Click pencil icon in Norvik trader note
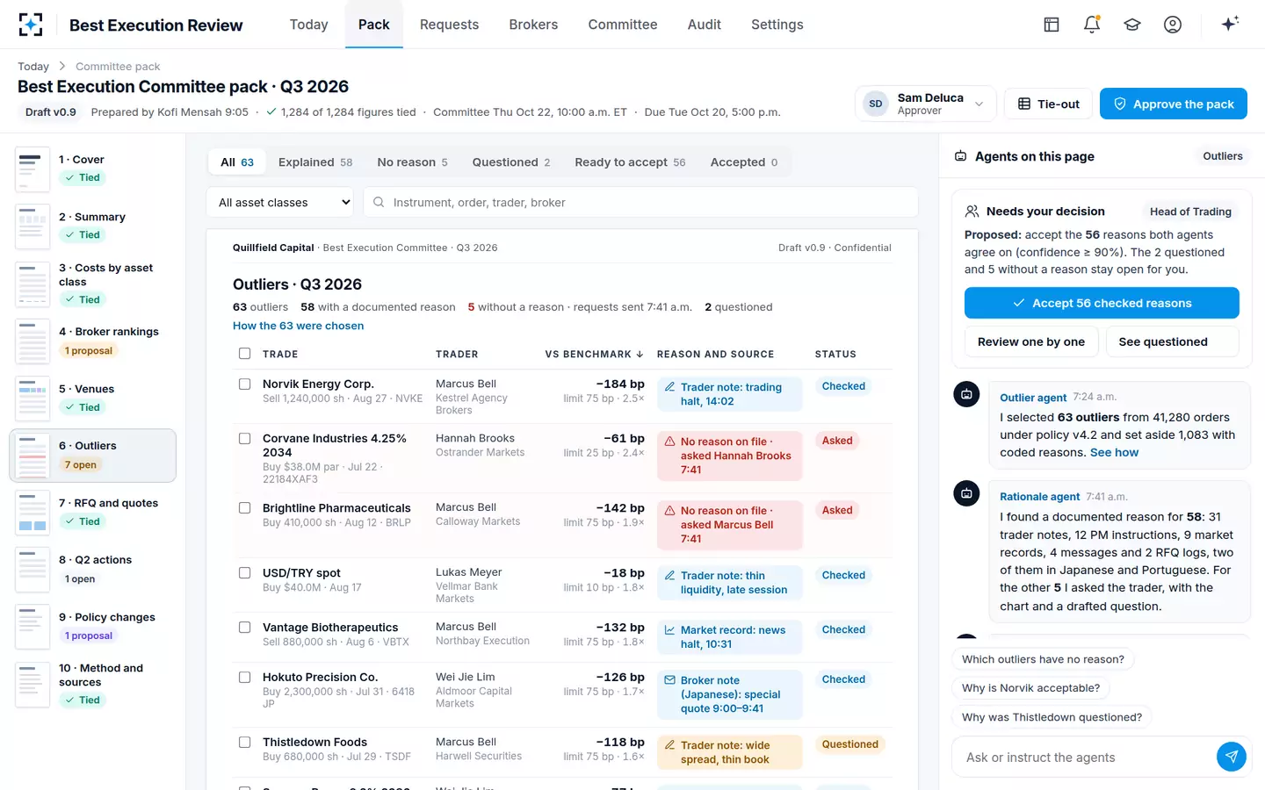The image size is (1265, 790). tap(670, 387)
